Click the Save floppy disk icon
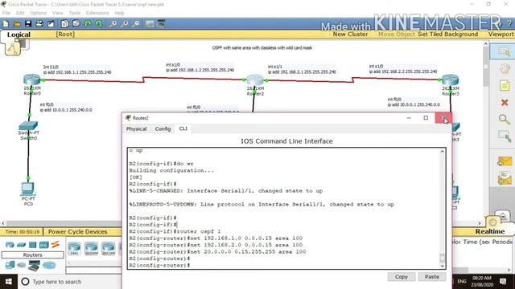This screenshot has width=515, height=289. click(28, 23)
